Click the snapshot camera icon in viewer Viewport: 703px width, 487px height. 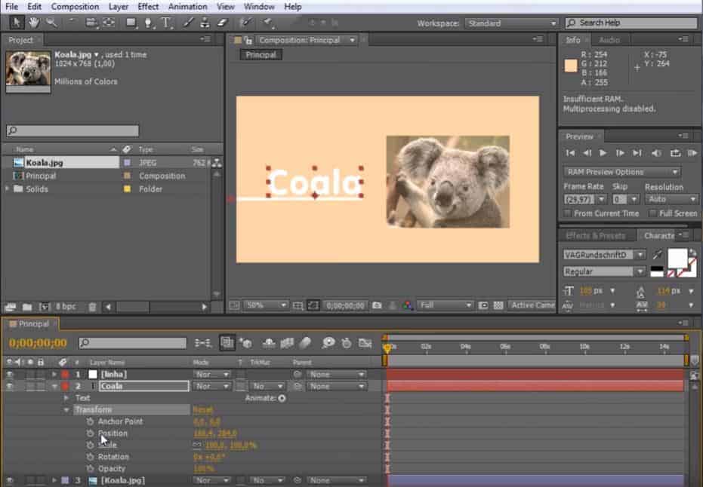(377, 305)
